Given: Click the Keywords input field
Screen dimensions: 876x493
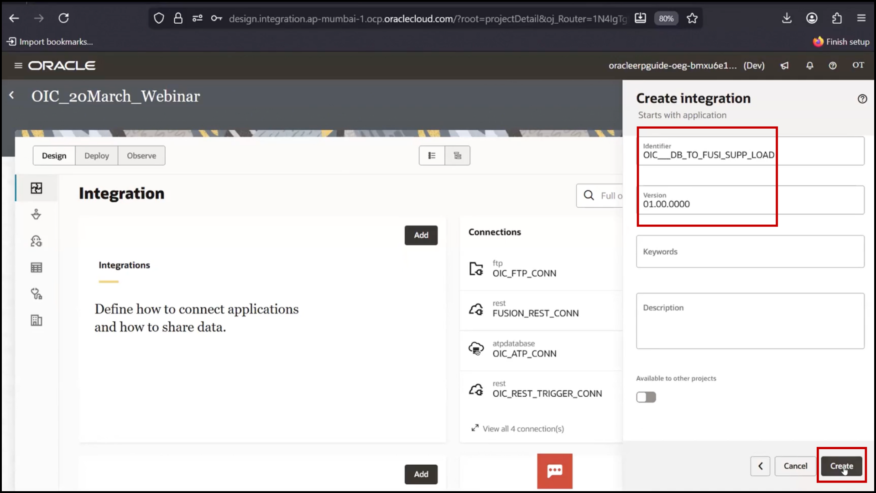Looking at the screenshot, I should [750, 252].
